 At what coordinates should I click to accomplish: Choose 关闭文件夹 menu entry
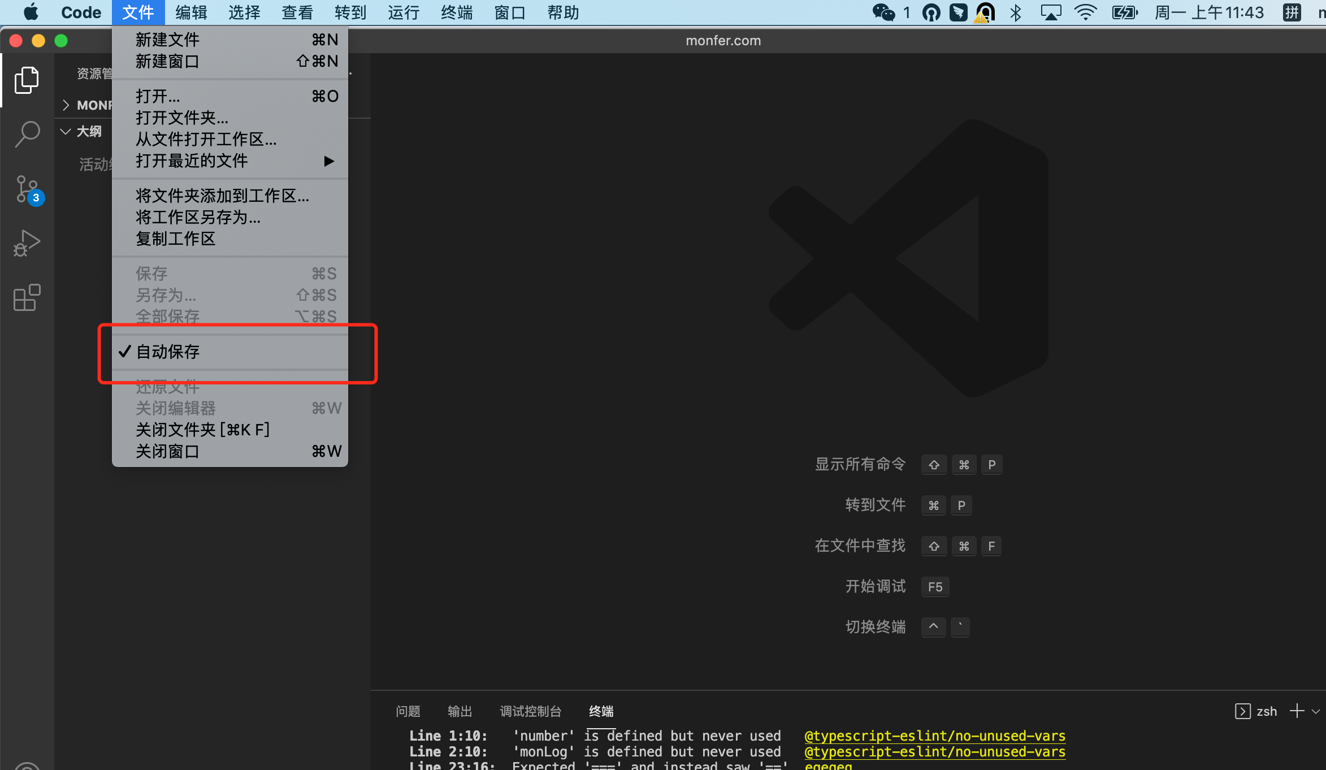click(230, 430)
